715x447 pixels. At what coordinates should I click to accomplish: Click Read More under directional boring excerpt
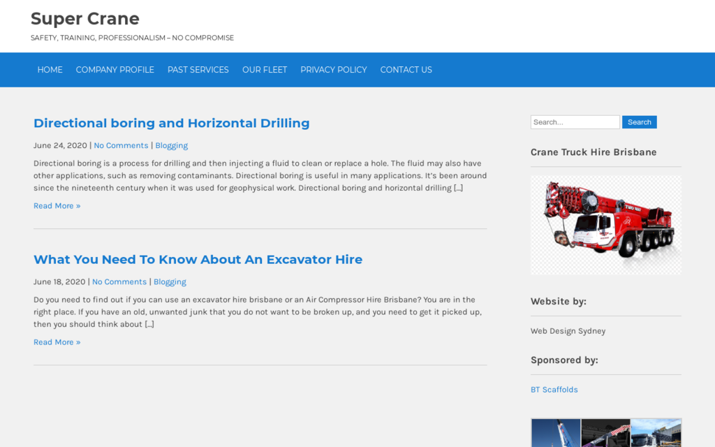tap(57, 205)
